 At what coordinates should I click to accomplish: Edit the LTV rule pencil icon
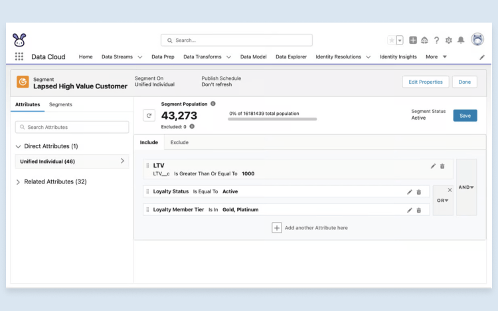(x=433, y=166)
